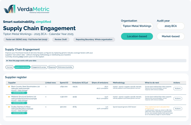Screen dimensions: 191x125
Task: Click the Supplier column header
Action: click(x=12, y=83)
